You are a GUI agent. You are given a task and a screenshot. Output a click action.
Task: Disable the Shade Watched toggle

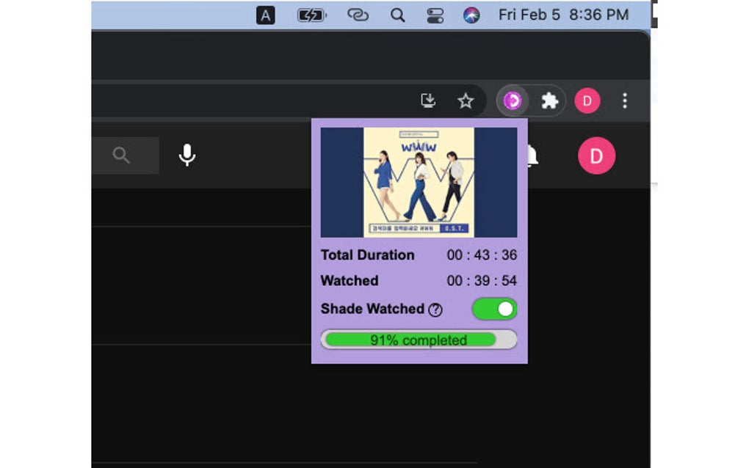[x=494, y=309]
